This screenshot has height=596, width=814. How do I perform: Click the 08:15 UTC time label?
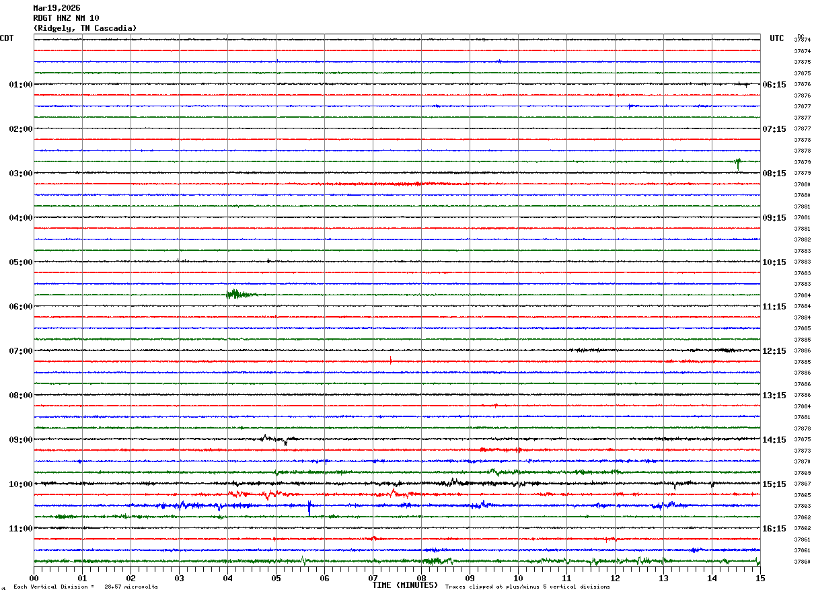774,174
